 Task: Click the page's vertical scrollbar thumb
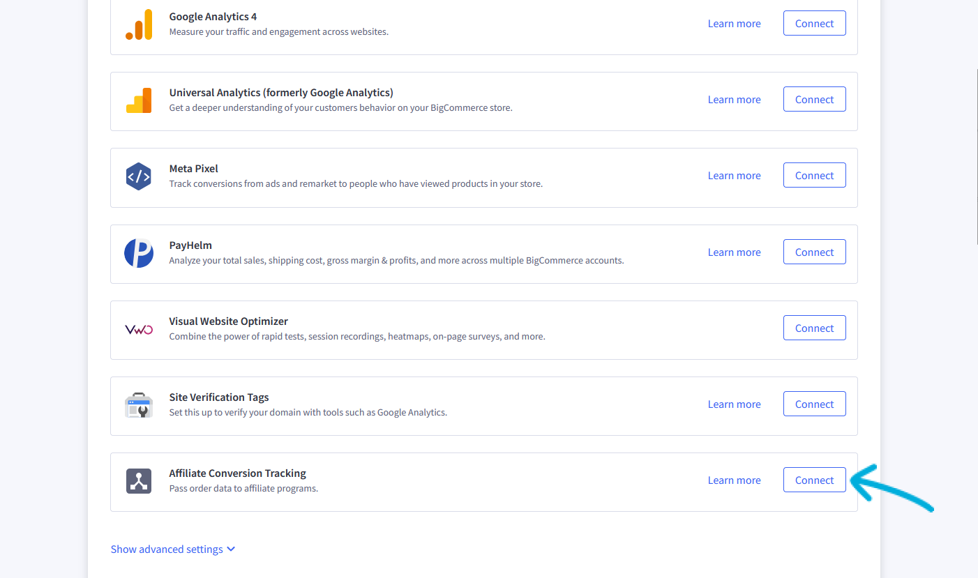click(976, 157)
